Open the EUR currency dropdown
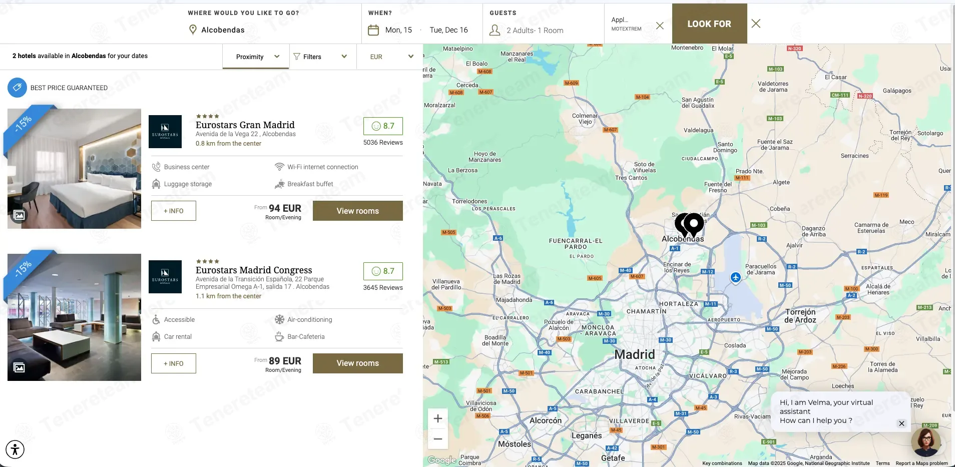 coord(391,57)
